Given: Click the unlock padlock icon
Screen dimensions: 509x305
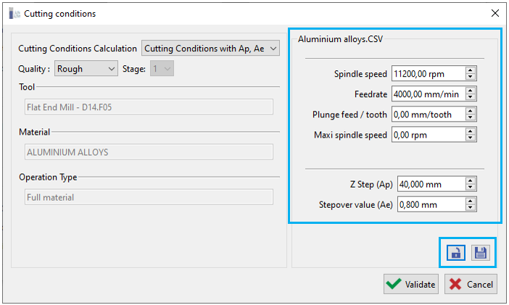Looking at the screenshot, I should coord(456,253).
